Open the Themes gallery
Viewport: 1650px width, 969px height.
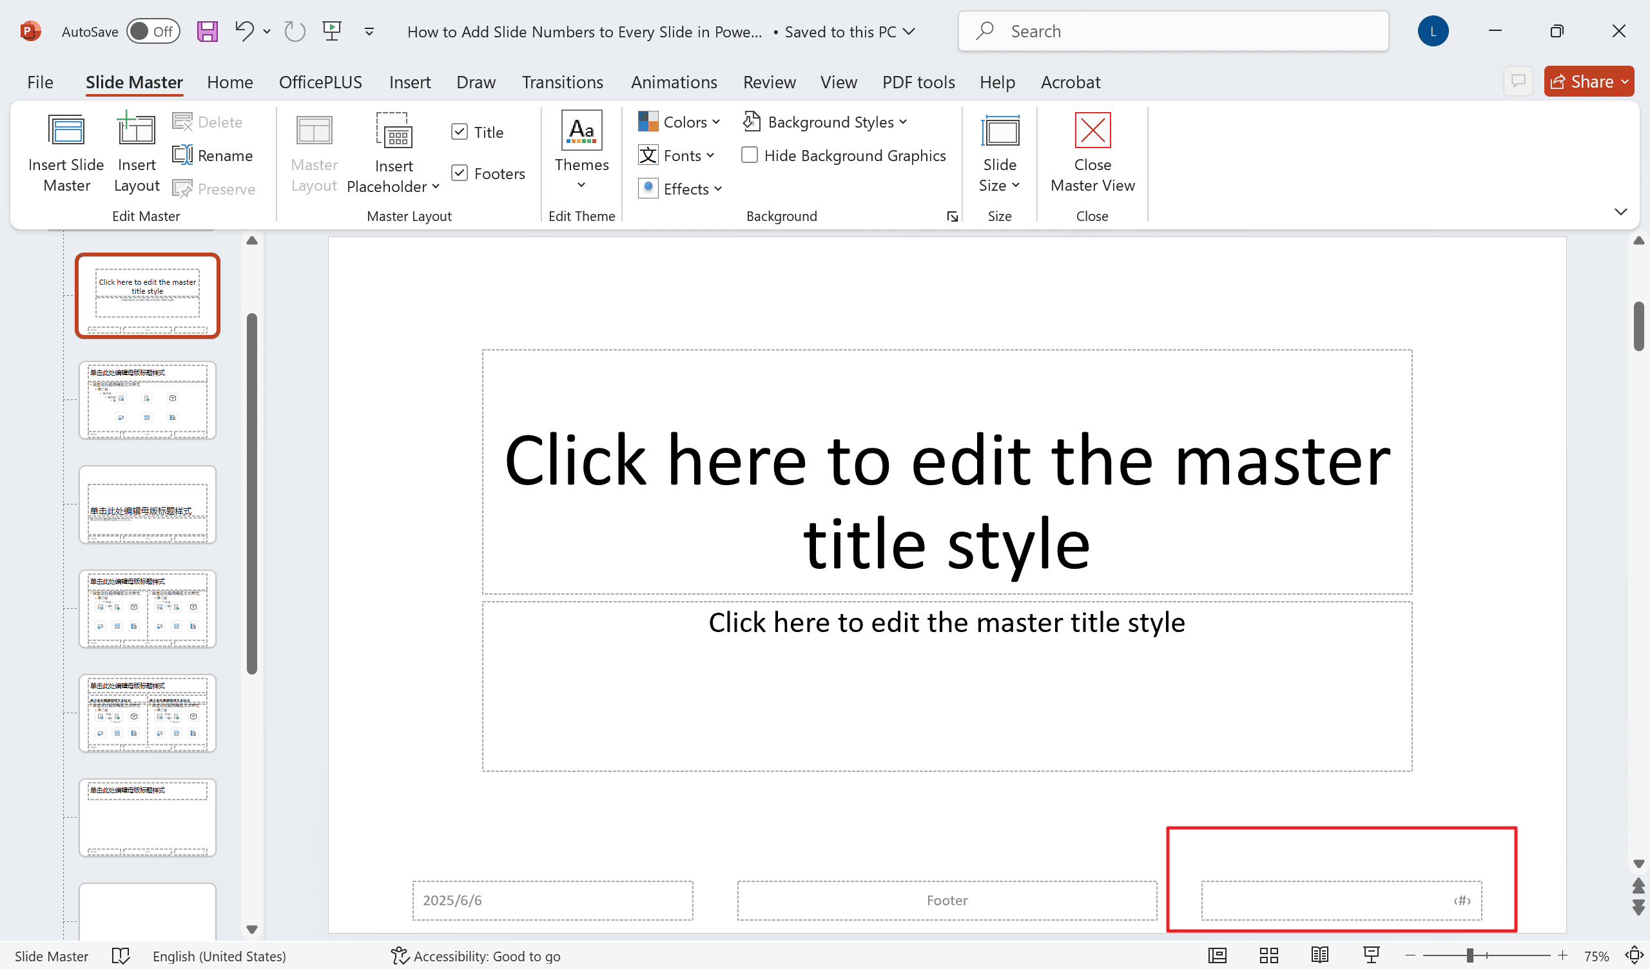[581, 151]
